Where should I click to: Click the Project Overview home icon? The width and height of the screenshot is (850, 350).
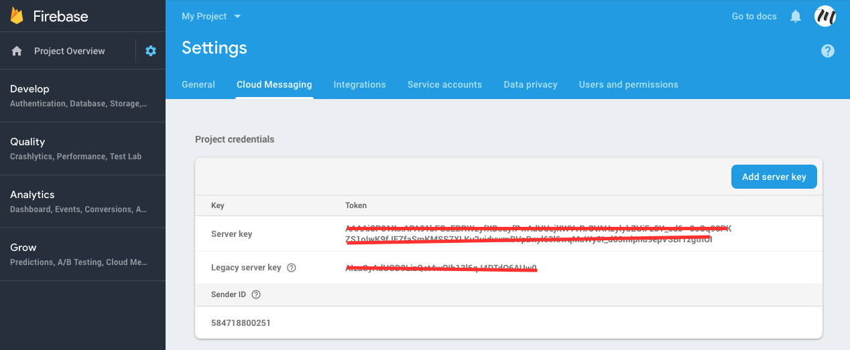[x=17, y=51]
